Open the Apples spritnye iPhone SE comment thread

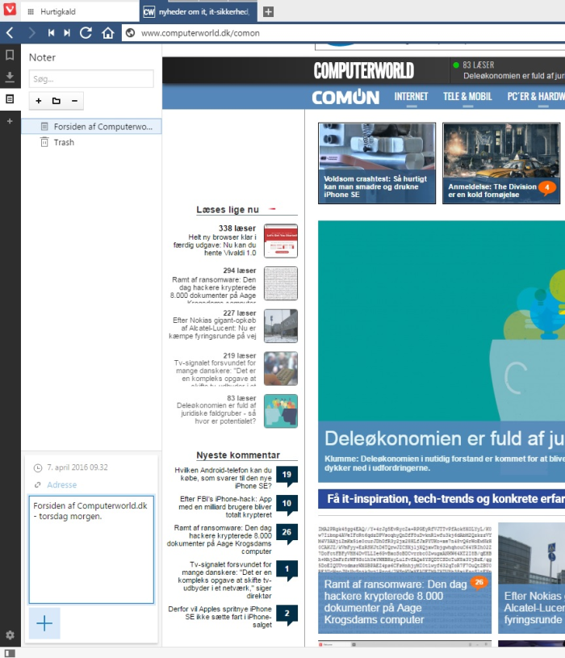(x=220, y=617)
